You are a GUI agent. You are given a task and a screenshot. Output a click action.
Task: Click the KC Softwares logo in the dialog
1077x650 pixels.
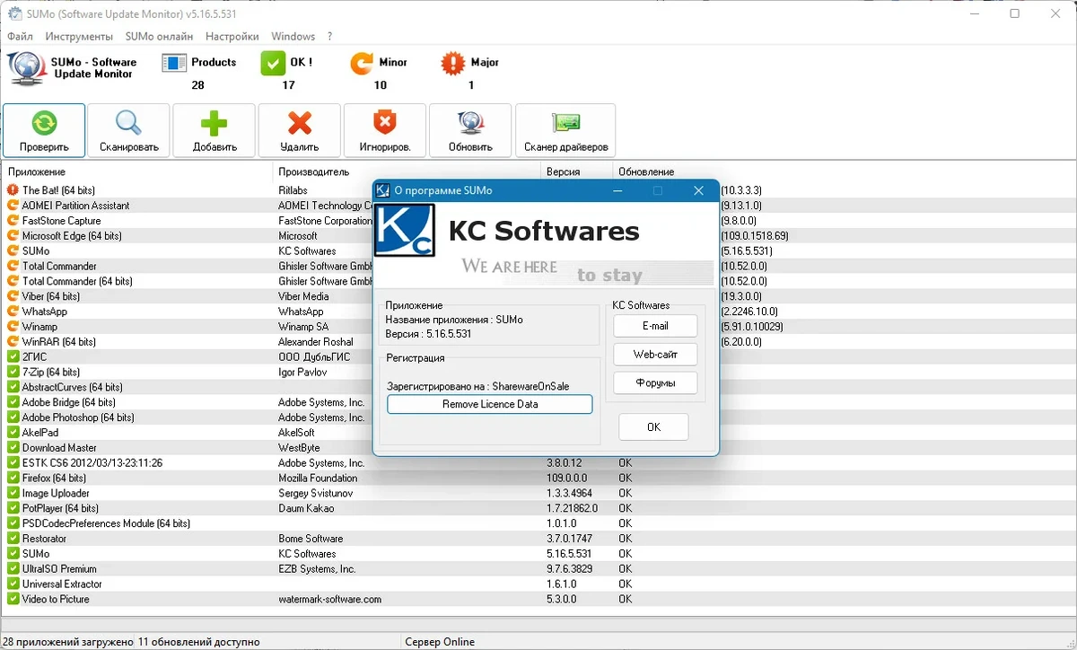tap(405, 233)
